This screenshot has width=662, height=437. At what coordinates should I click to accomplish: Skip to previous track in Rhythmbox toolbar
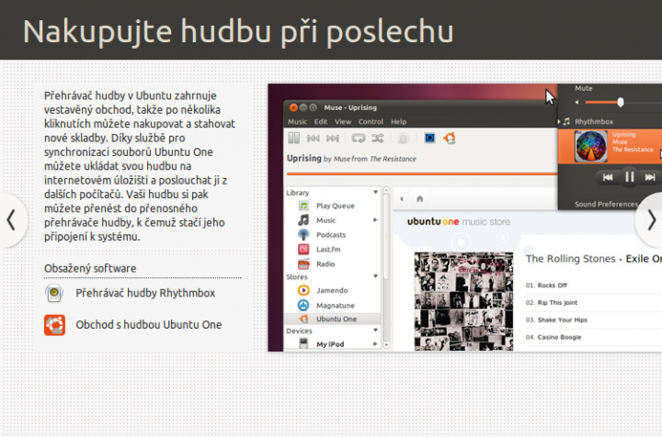click(x=313, y=139)
